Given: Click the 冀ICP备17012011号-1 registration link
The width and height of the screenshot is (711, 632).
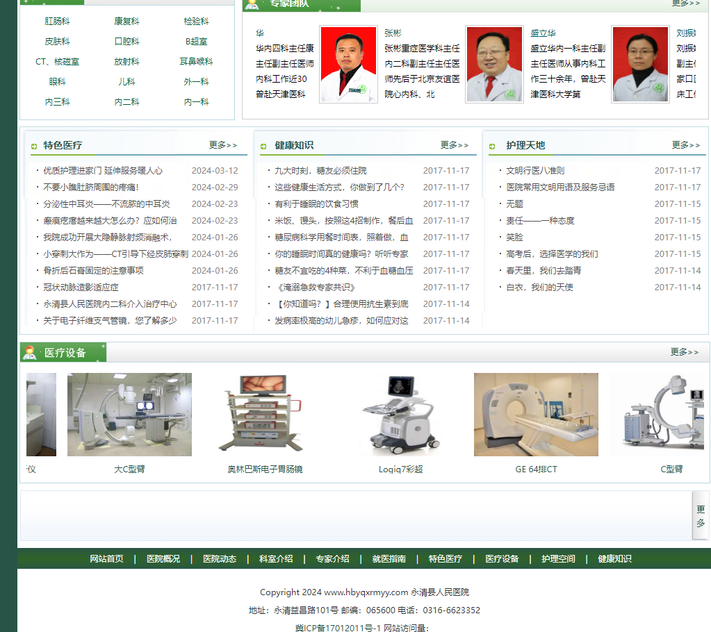Looking at the screenshot, I should pos(338,628).
